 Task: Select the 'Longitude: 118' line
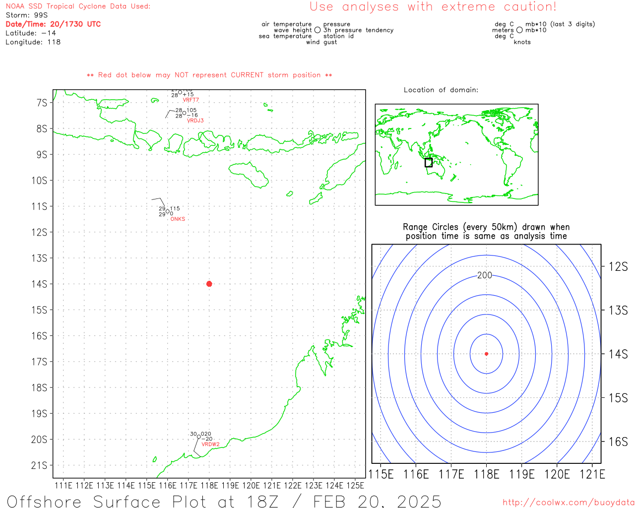33,42
